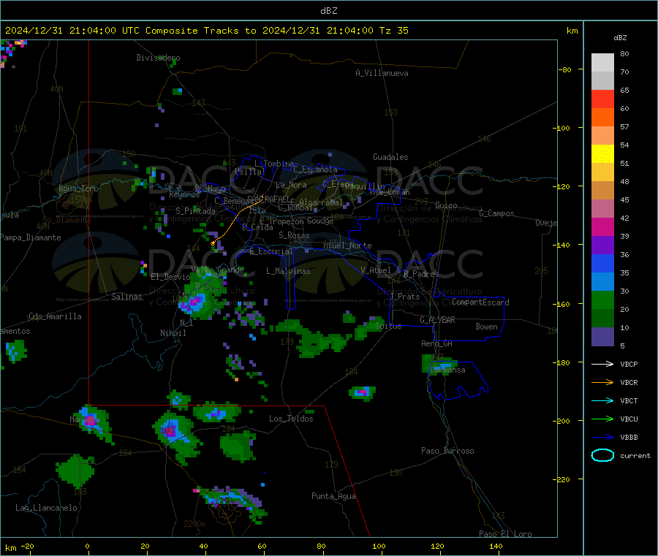Click the date '2024/12/31 21:04:00 UTC' header text

point(72,31)
